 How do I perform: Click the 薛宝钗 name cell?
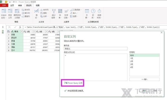[x=17, y=38]
